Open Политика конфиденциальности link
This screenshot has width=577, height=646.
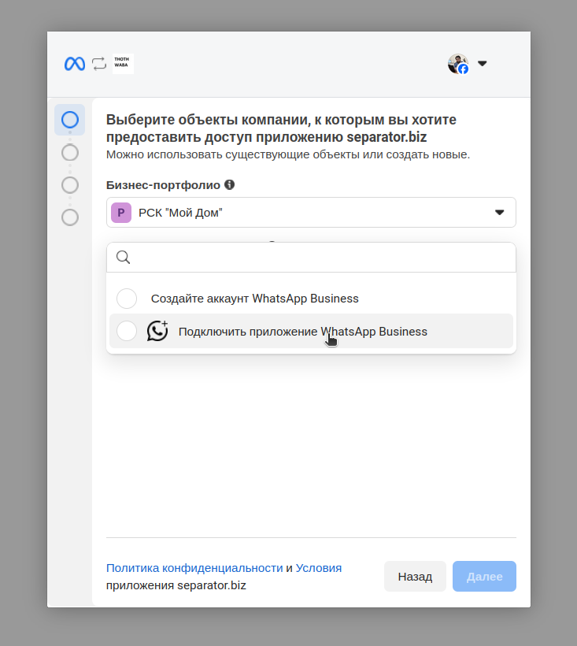point(194,568)
